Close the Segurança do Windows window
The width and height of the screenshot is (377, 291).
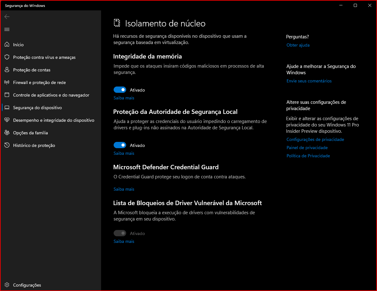pyautogui.click(x=370, y=5)
